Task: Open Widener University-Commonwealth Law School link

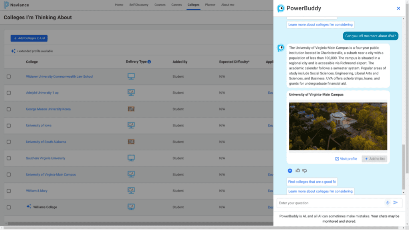Action: (60, 77)
